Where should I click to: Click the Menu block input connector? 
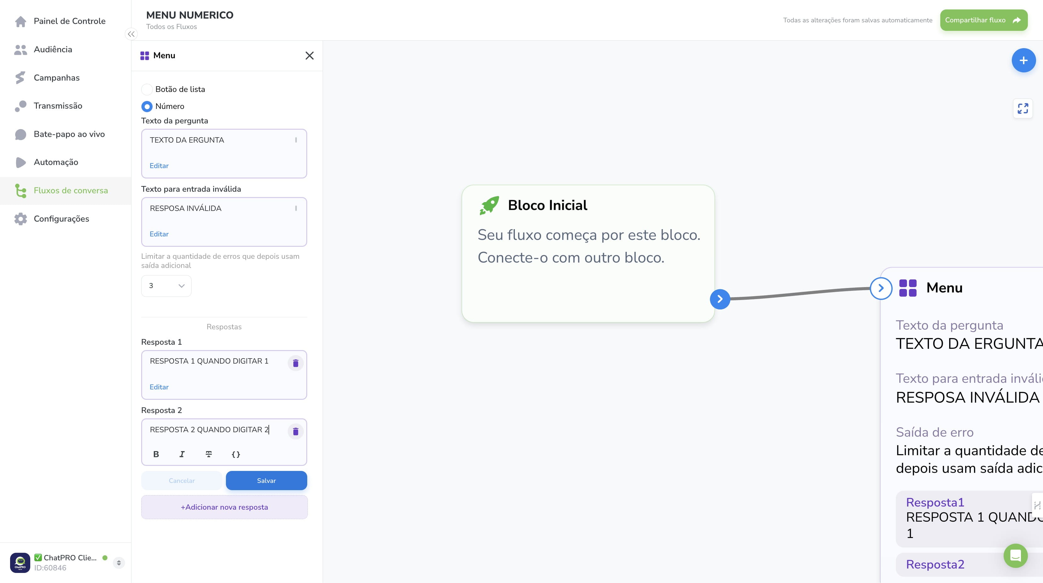(x=881, y=288)
